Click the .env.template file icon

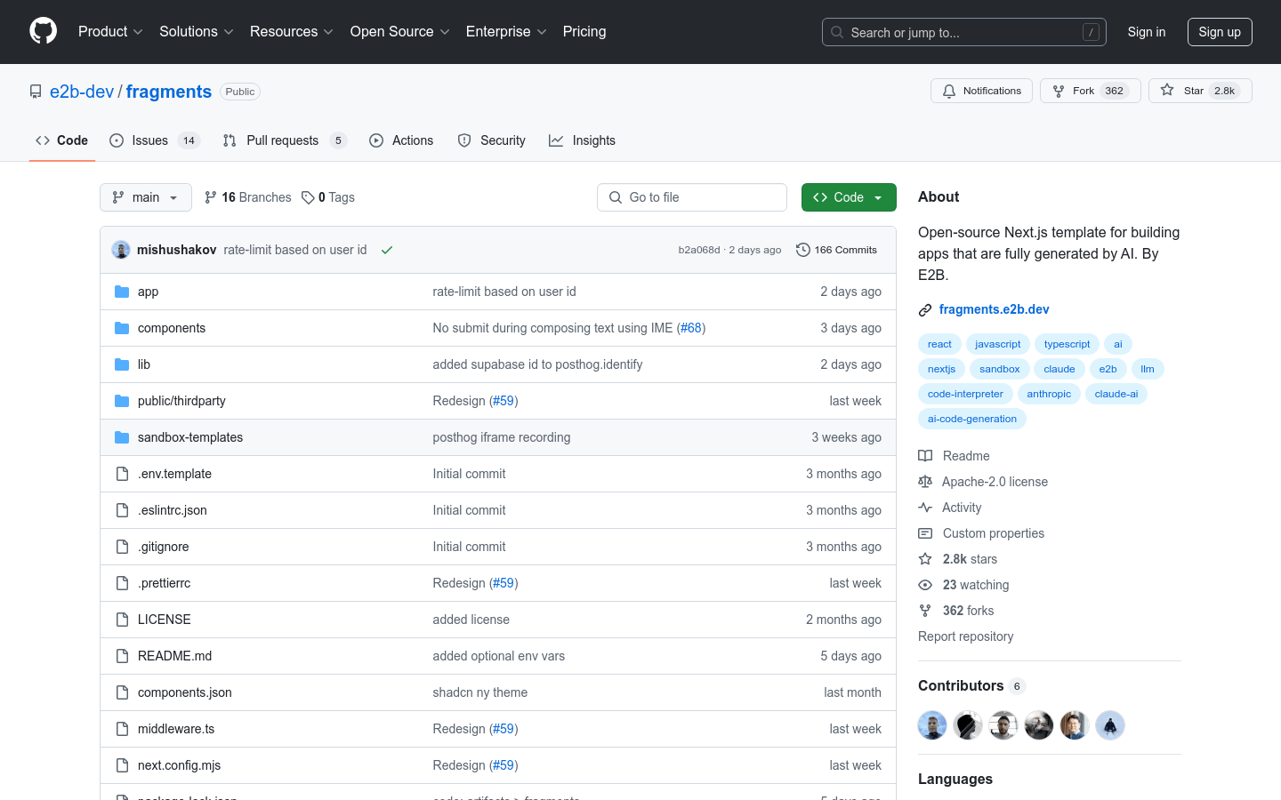pos(122,474)
